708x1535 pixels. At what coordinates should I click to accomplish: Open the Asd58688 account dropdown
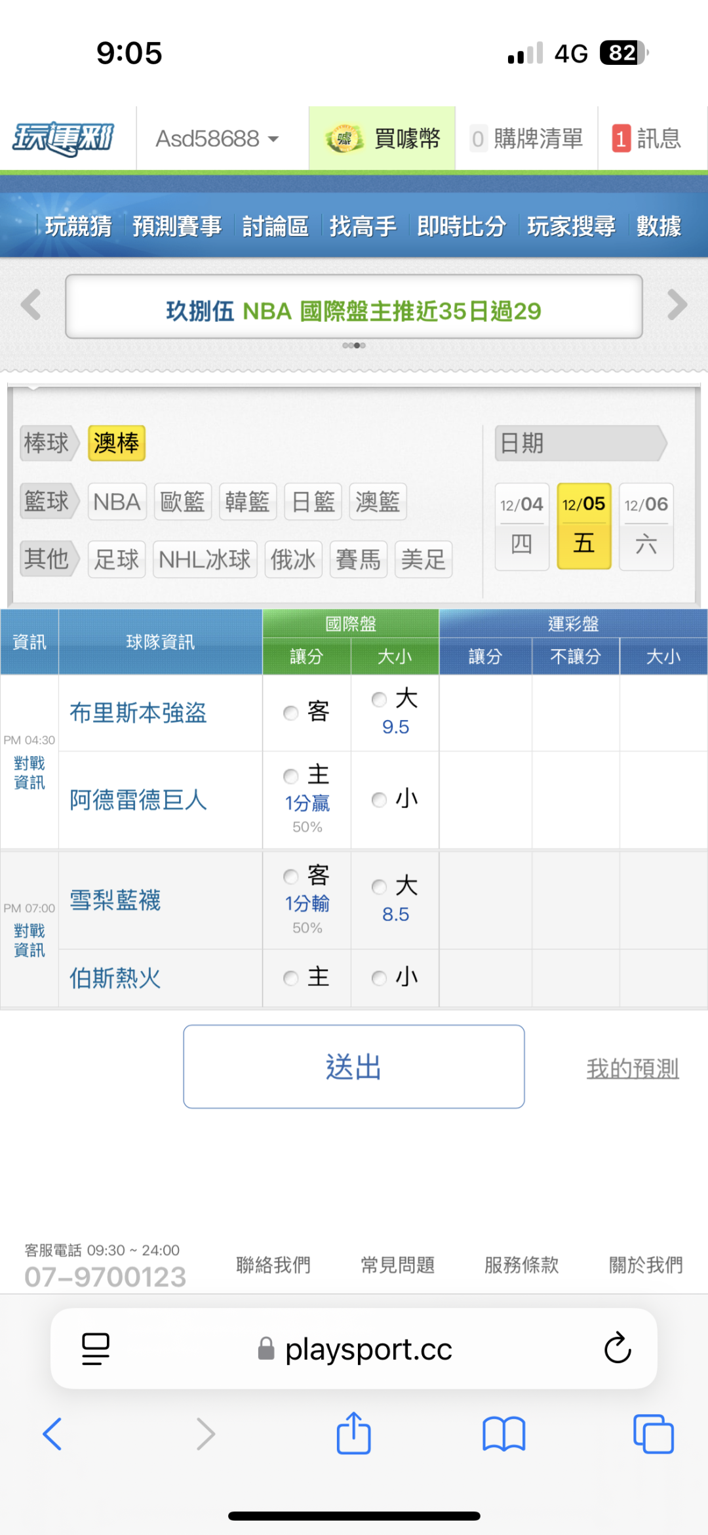click(217, 139)
